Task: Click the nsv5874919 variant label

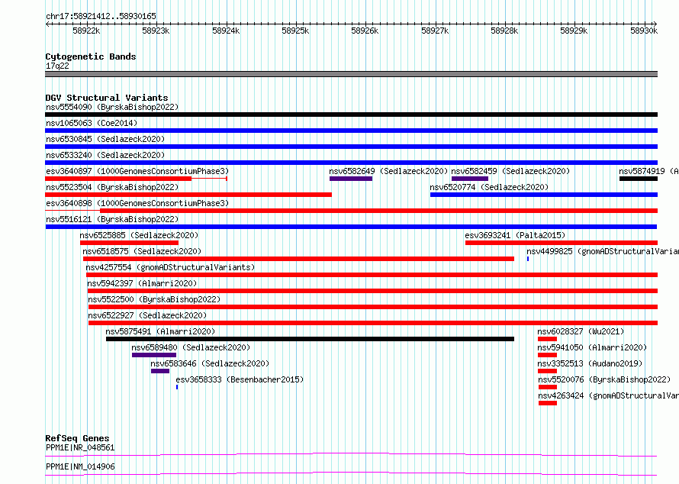Action: tap(648, 171)
